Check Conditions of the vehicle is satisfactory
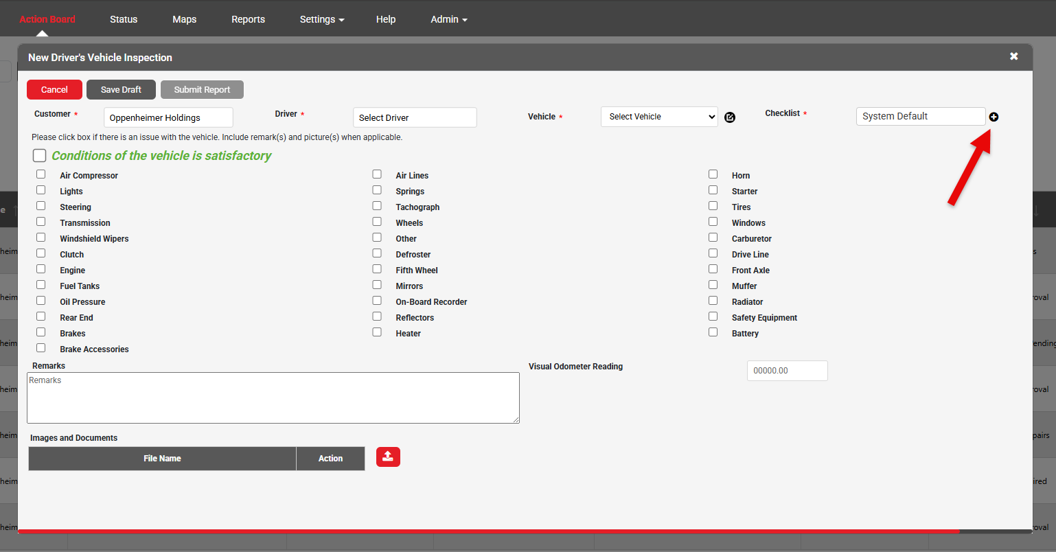The width and height of the screenshot is (1056, 552). (x=40, y=156)
